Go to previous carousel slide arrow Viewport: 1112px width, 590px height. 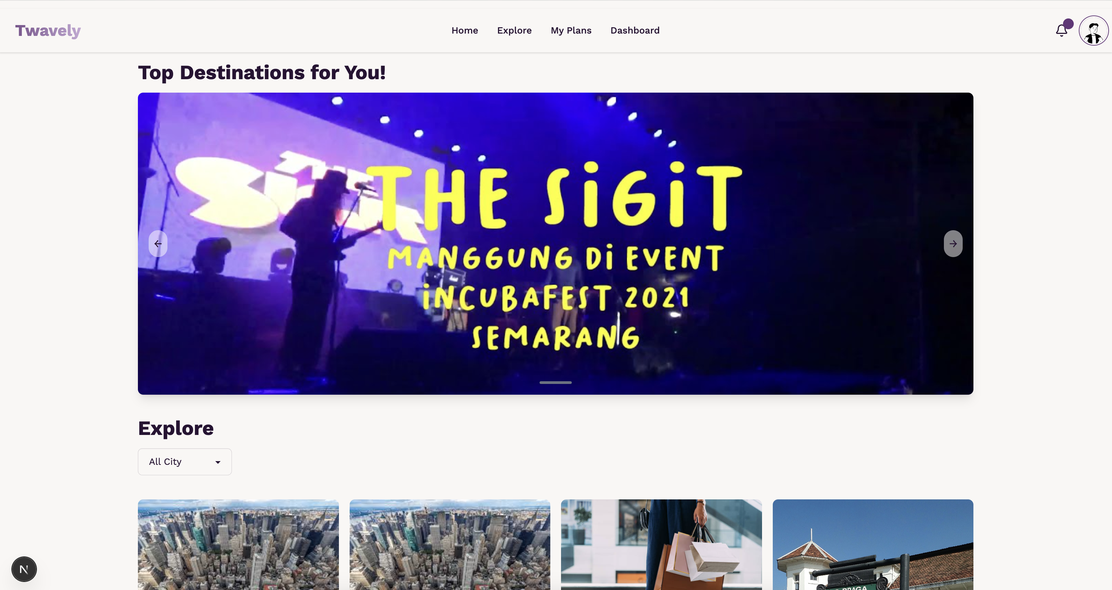point(158,243)
